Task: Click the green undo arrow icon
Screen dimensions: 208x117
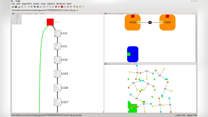Action: click(22, 7)
